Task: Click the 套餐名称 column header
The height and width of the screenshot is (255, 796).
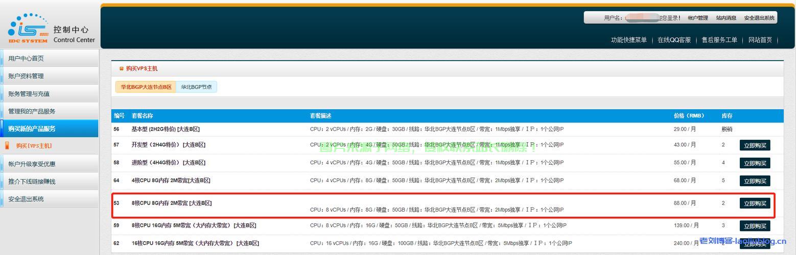Action: click(142, 116)
